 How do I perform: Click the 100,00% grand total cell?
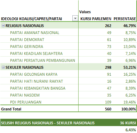(x=129, y=109)
